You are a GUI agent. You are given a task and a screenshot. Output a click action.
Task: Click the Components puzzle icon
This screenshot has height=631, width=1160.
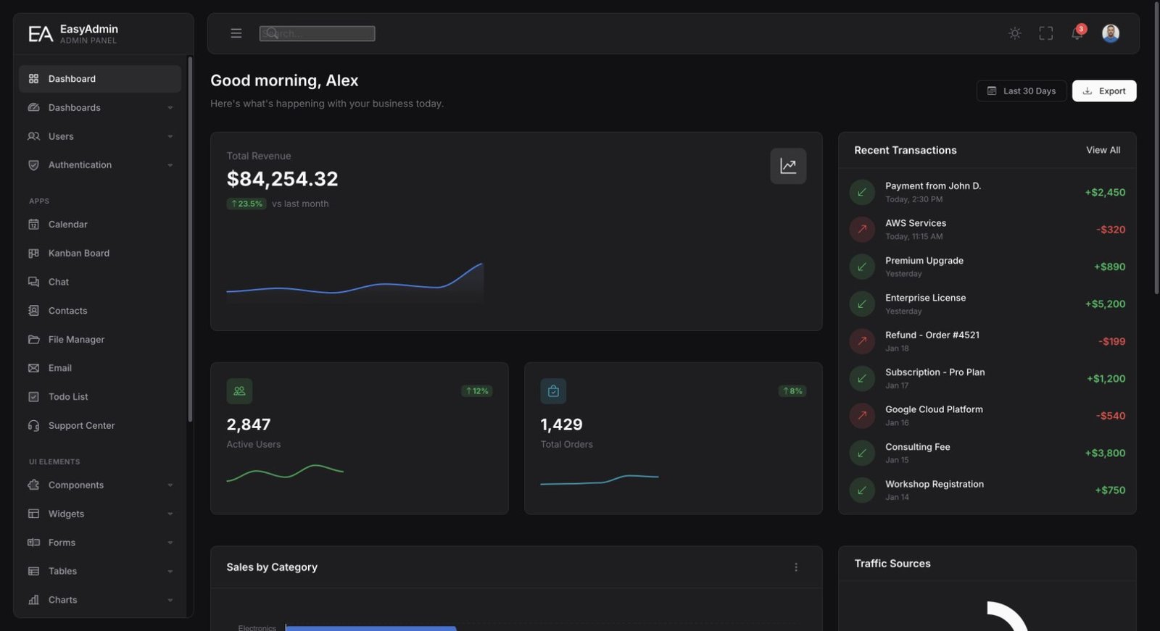(33, 485)
